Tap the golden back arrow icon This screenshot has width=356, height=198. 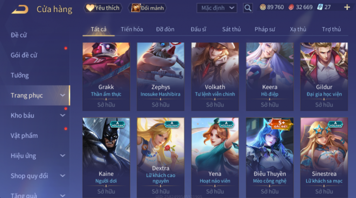pos(20,9)
